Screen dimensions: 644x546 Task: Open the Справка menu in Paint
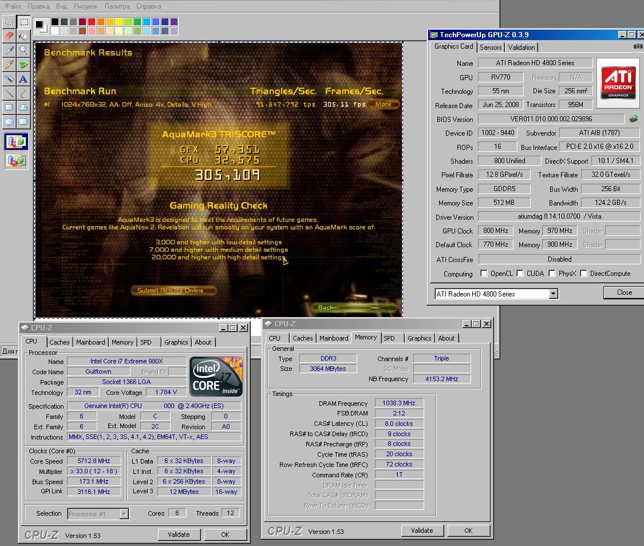click(149, 6)
